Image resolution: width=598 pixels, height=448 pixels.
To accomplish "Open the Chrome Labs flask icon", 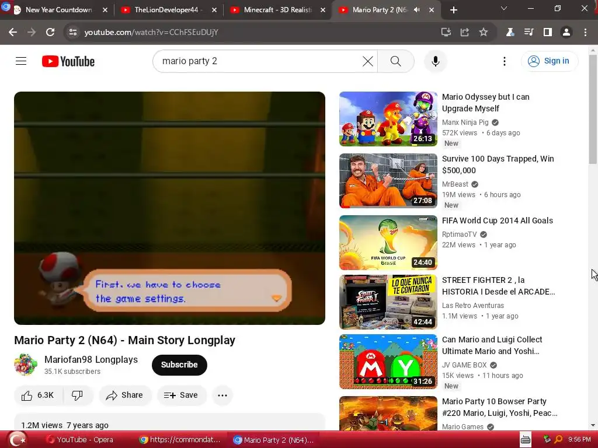I will coord(510,33).
